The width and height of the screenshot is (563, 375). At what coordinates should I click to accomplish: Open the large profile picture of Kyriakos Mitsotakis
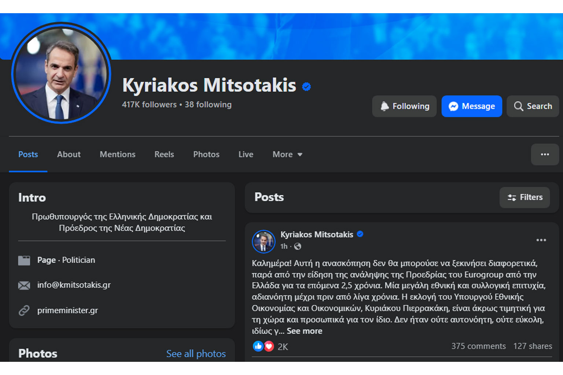(61, 73)
